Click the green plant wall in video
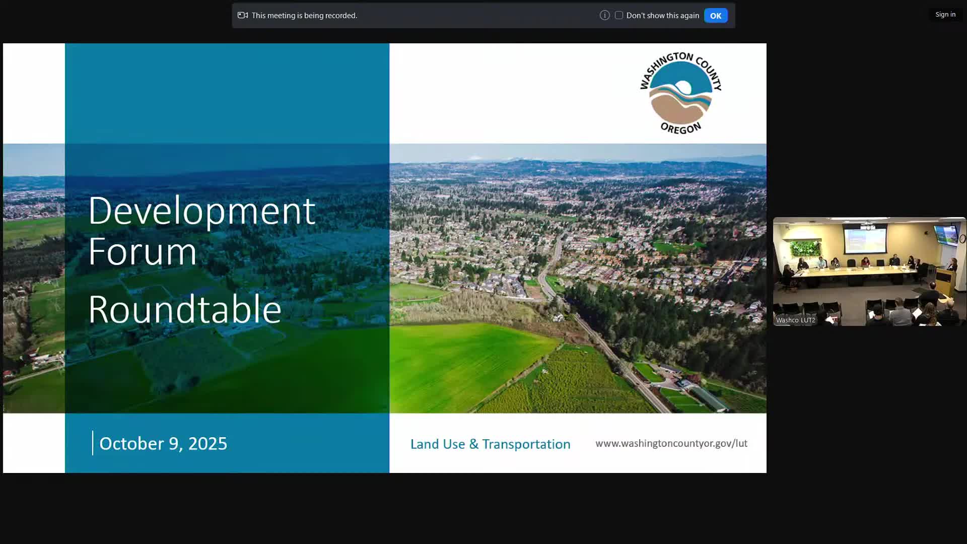The width and height of the screenshot is (967, 544). coord(804,249)
